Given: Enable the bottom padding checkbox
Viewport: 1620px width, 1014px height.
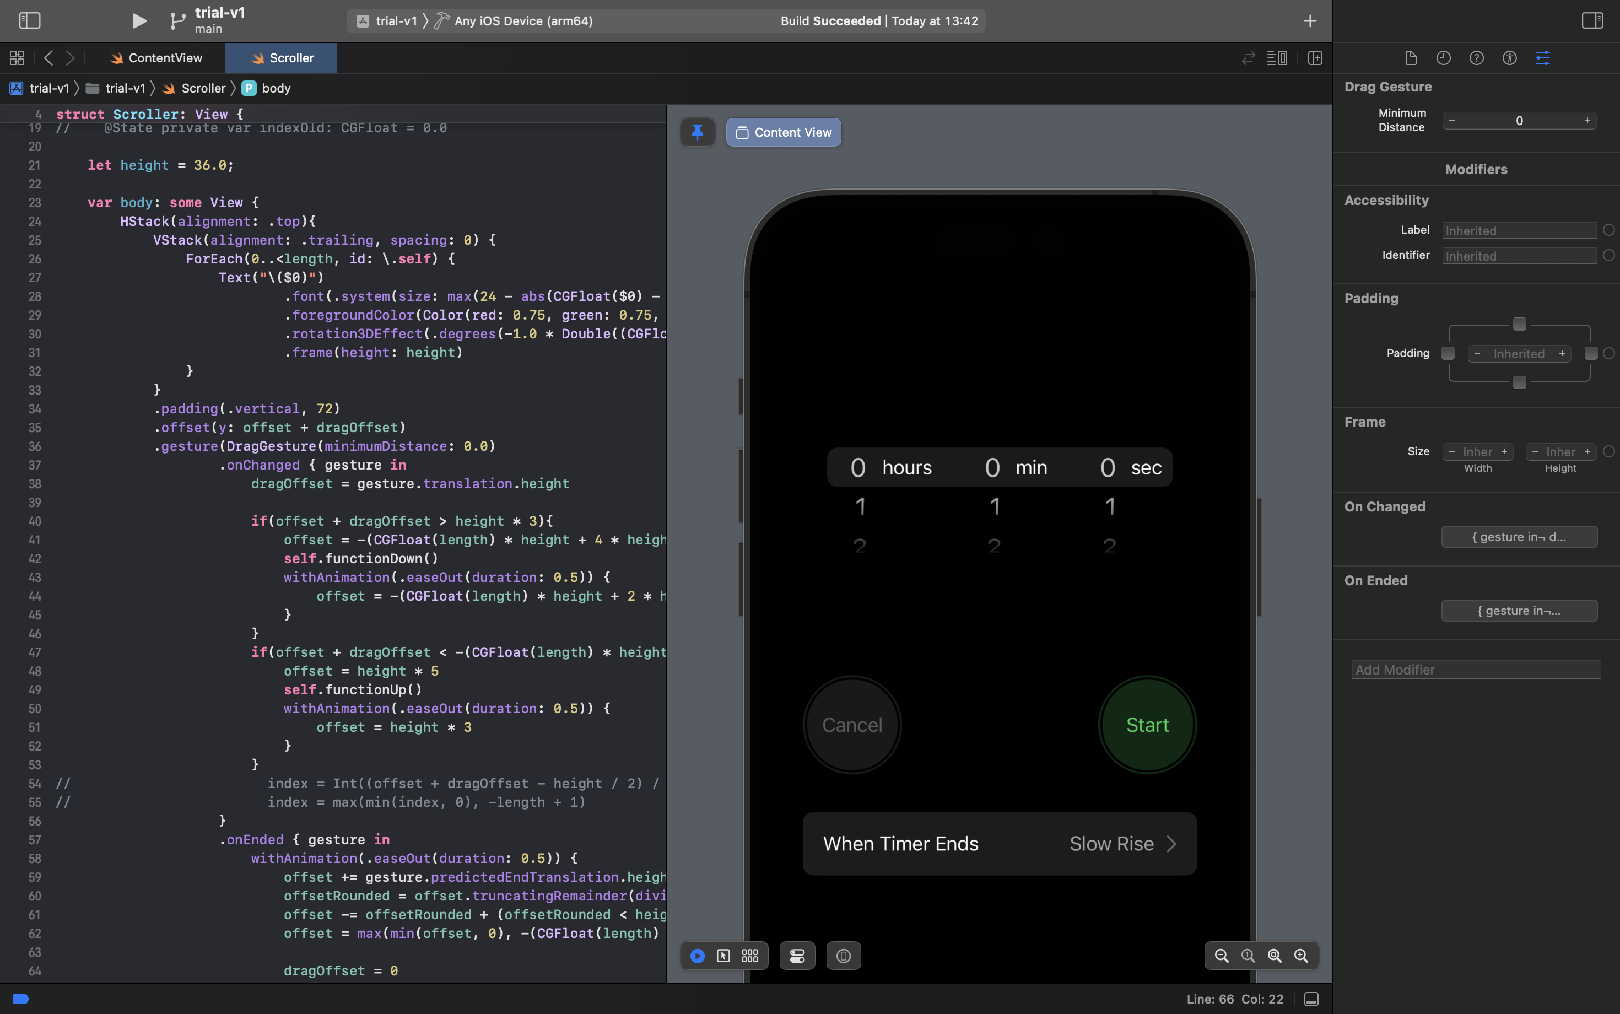Looking at the screenshot, I should 1519,382.
